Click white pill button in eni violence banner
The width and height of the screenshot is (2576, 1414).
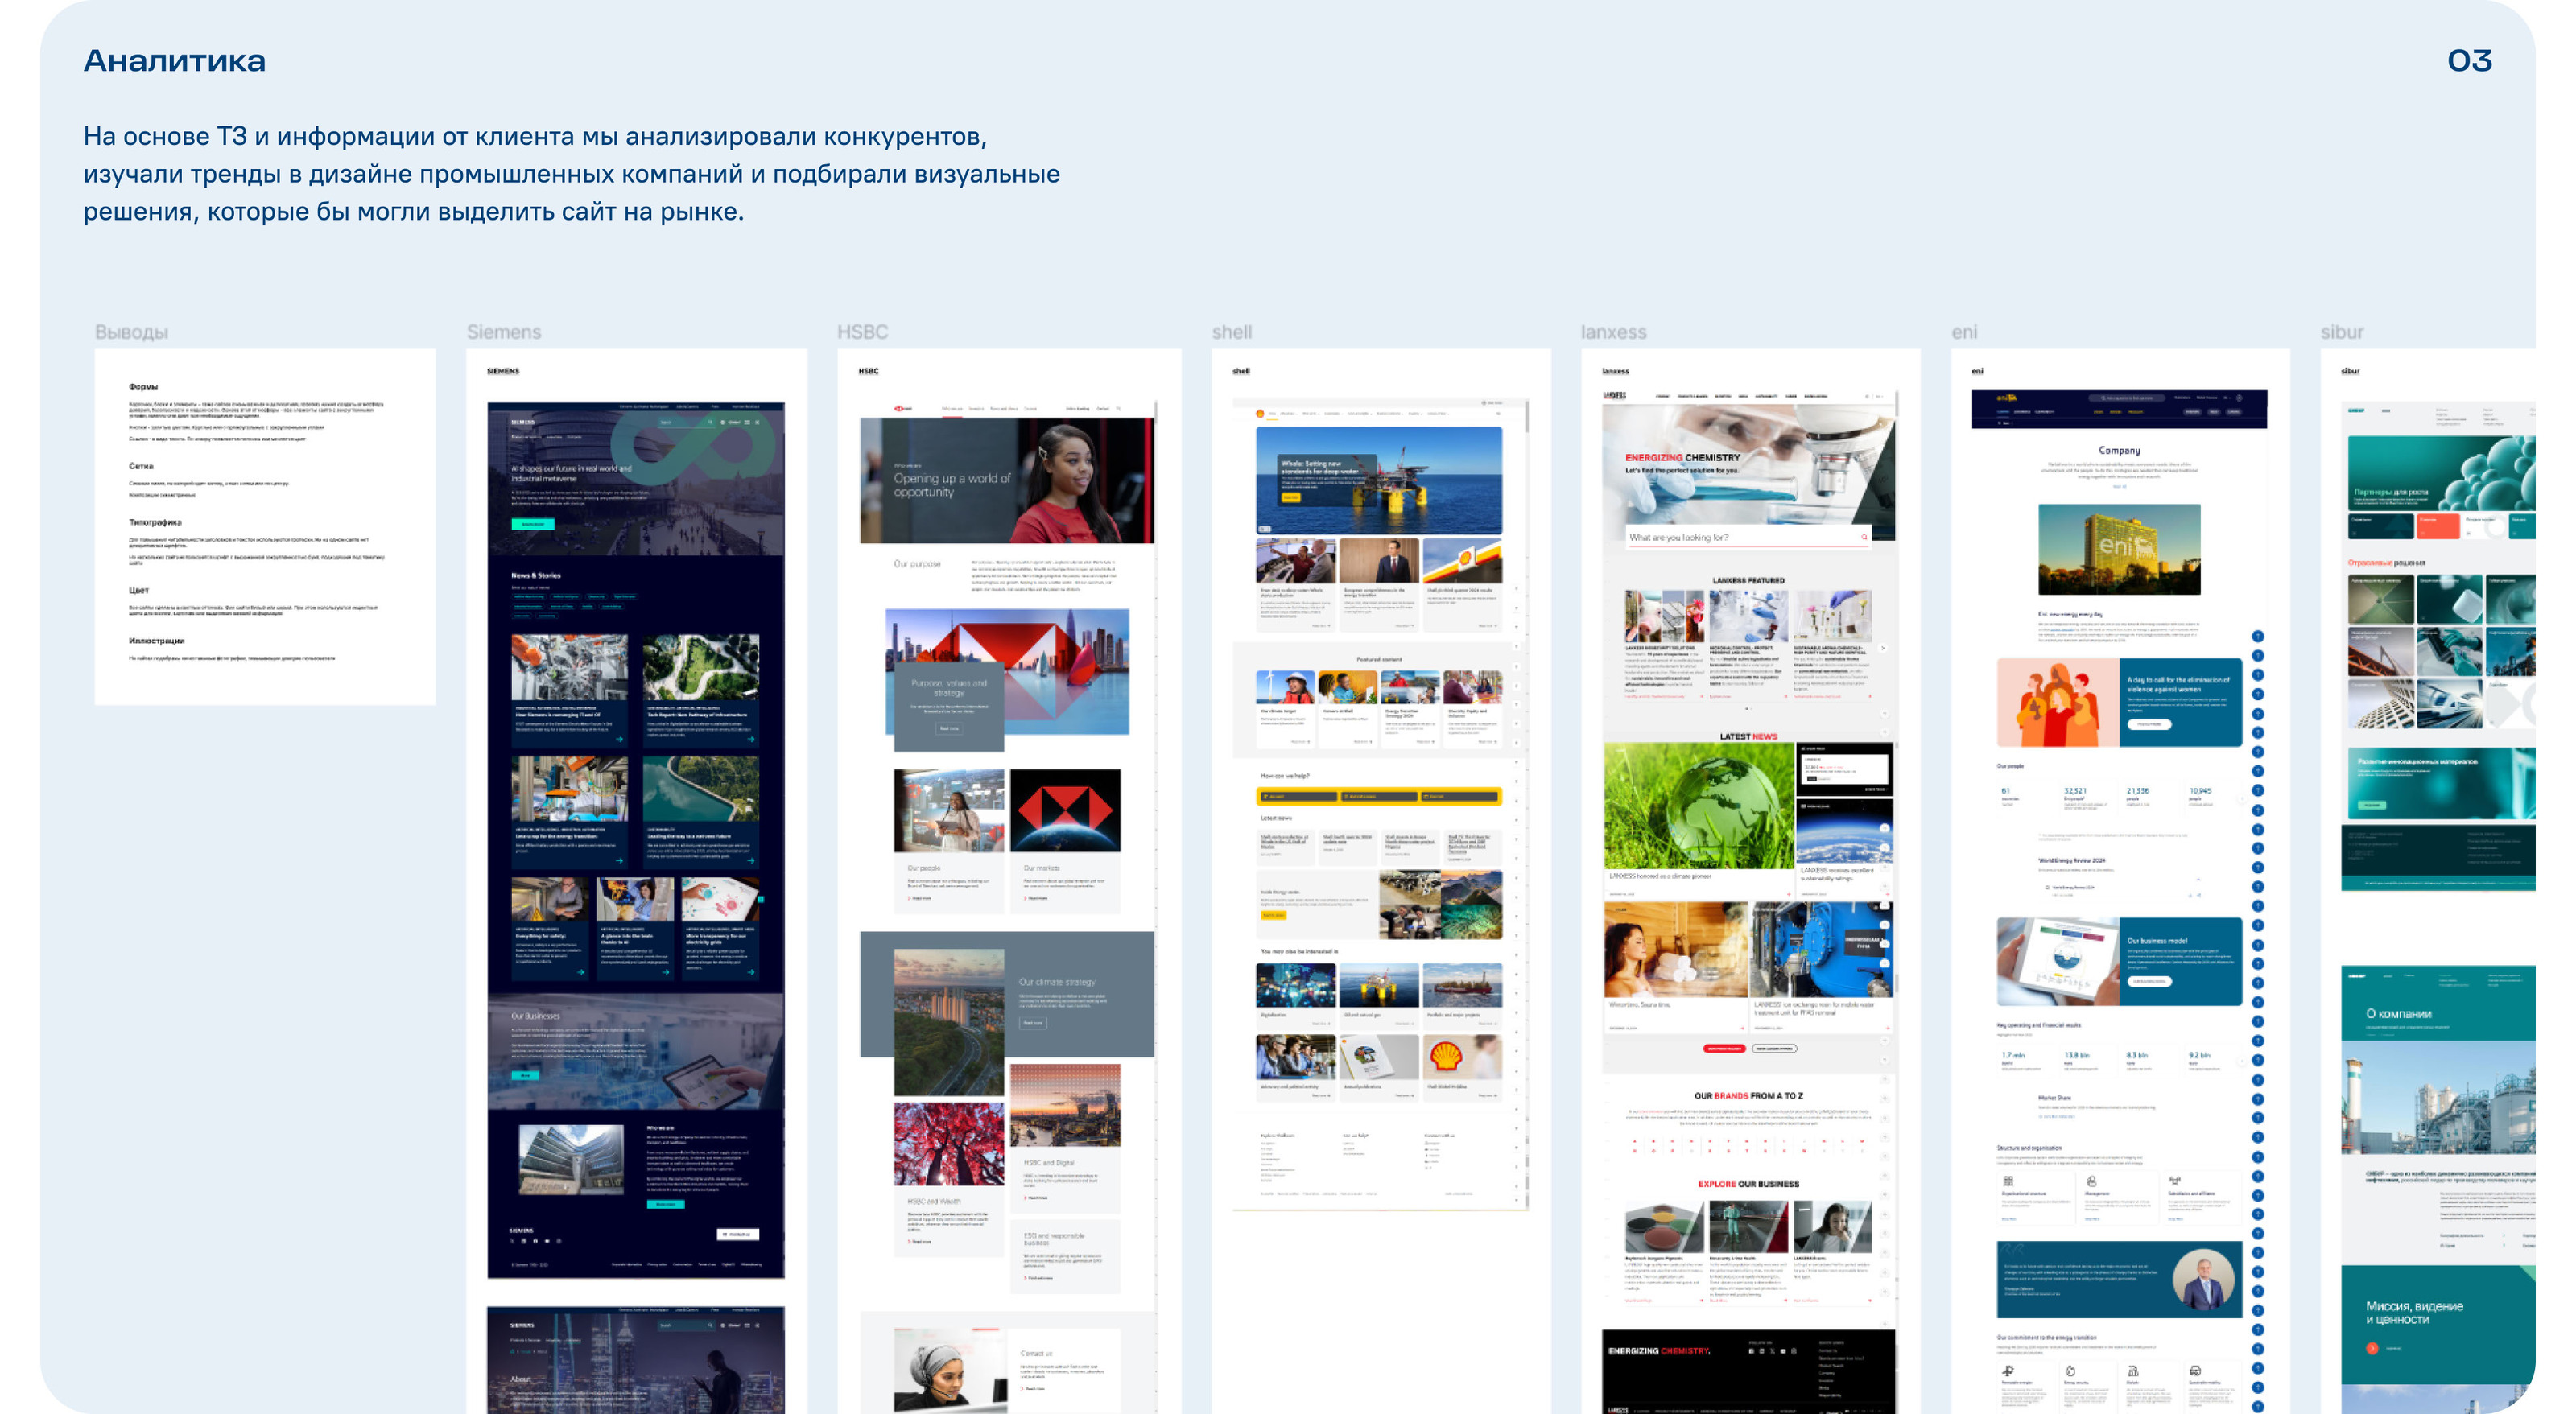tap(2148, 724)
